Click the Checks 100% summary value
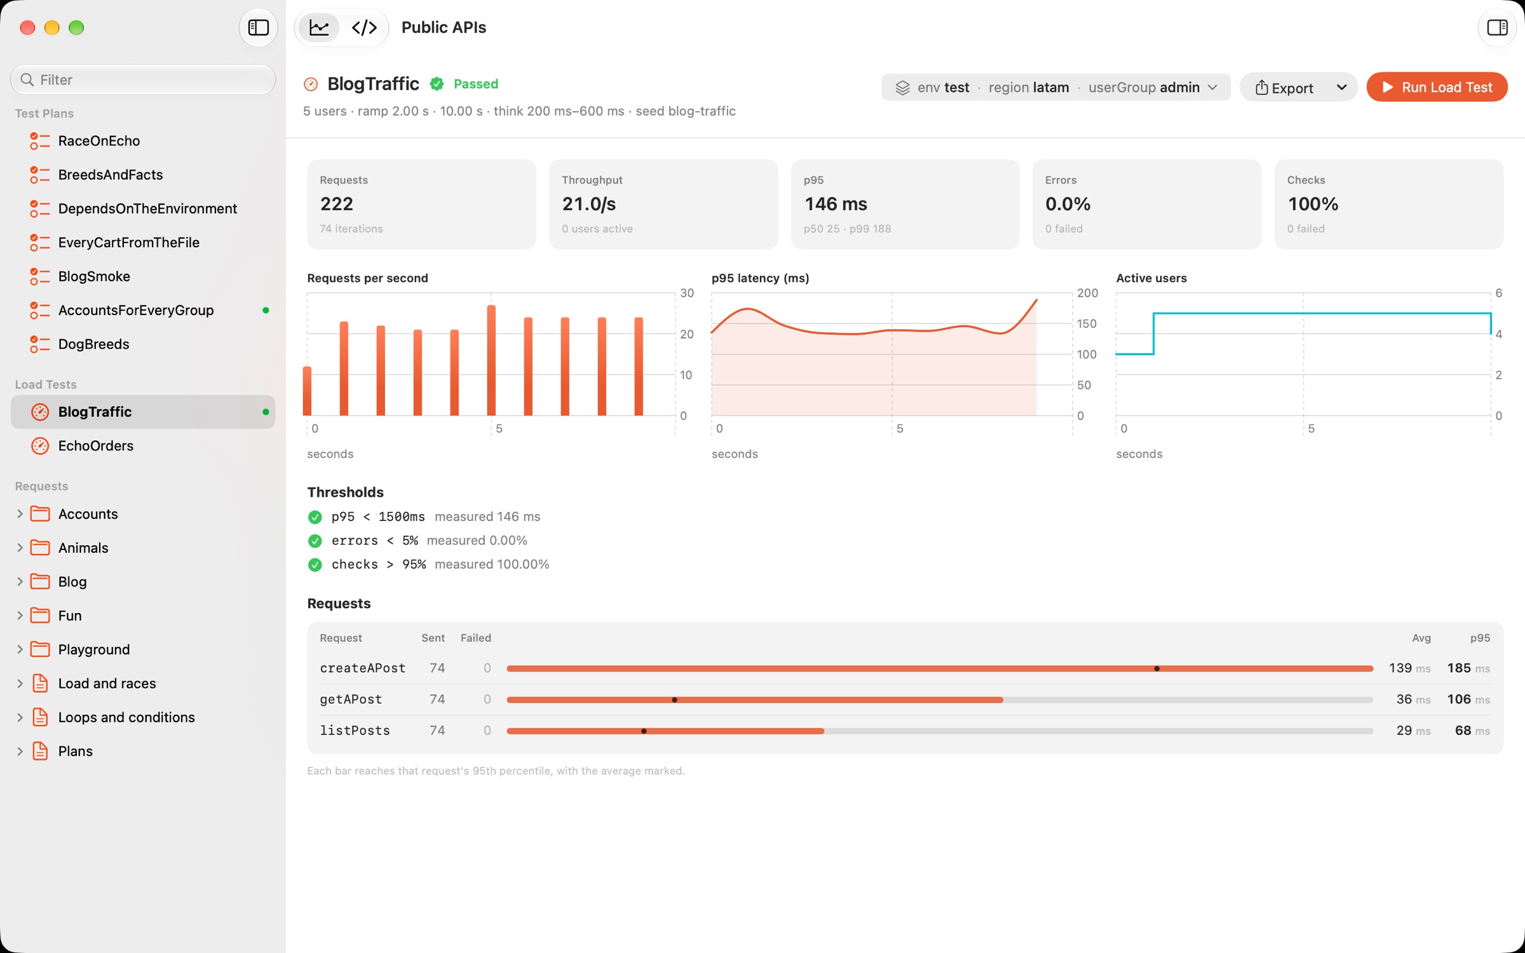1525x953 pixels. (x=1313, y=204)
